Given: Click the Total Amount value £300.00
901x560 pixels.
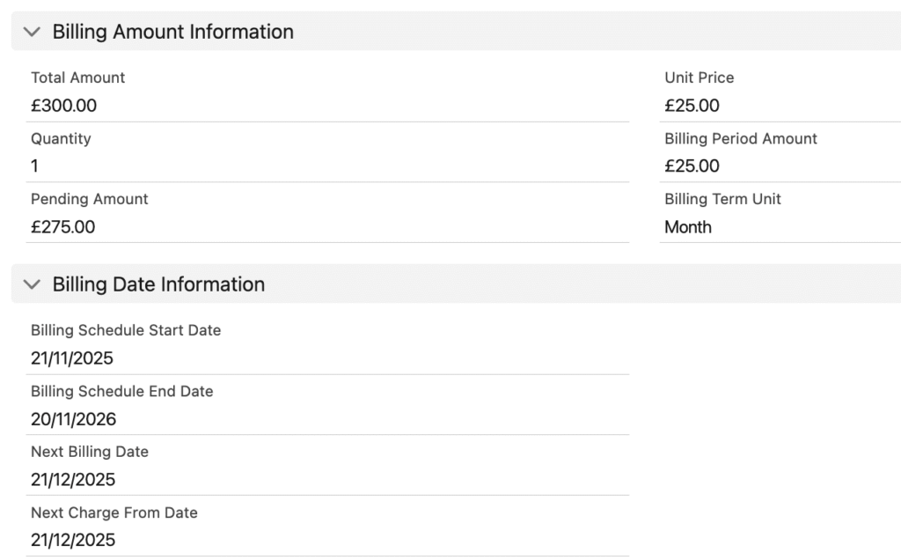Looking at the screenshot, I should coord(63,106).
